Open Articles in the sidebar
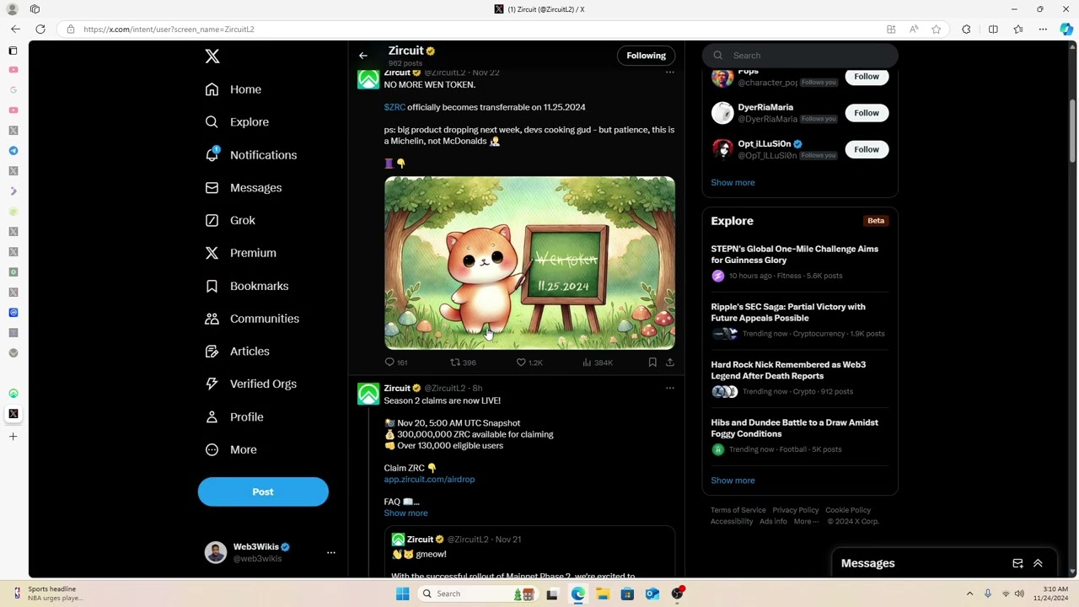 pos(238,352)
